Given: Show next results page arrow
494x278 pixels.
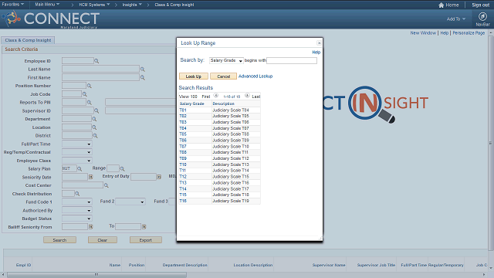Looking at the screenshot, I should (x=247, y=96).
